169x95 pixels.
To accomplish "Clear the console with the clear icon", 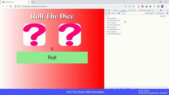I will 109,13.
